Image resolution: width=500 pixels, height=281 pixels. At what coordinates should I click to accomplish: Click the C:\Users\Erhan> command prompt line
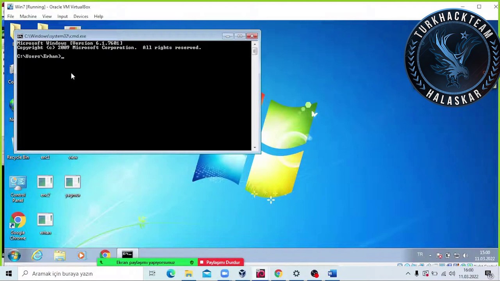coord(40,56)
